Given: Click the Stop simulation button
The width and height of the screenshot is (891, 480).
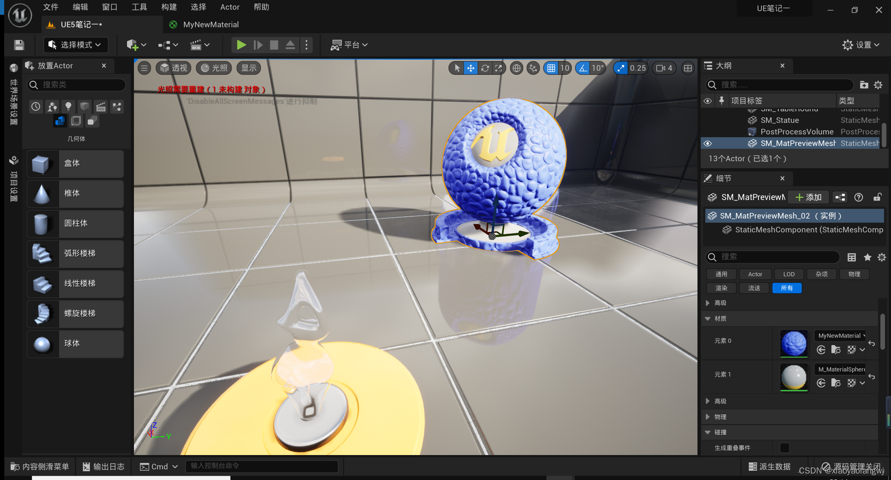Looking at the screenshot, I should pos(274,45).
